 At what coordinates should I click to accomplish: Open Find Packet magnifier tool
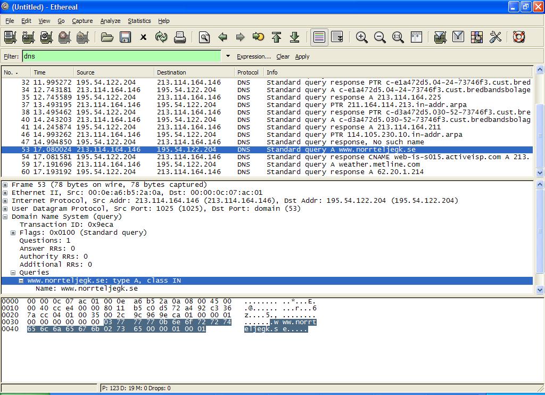[204, 37]
